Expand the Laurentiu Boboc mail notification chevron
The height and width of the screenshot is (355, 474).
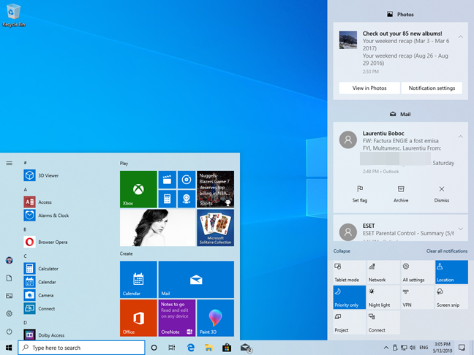(x=460, y=137)
